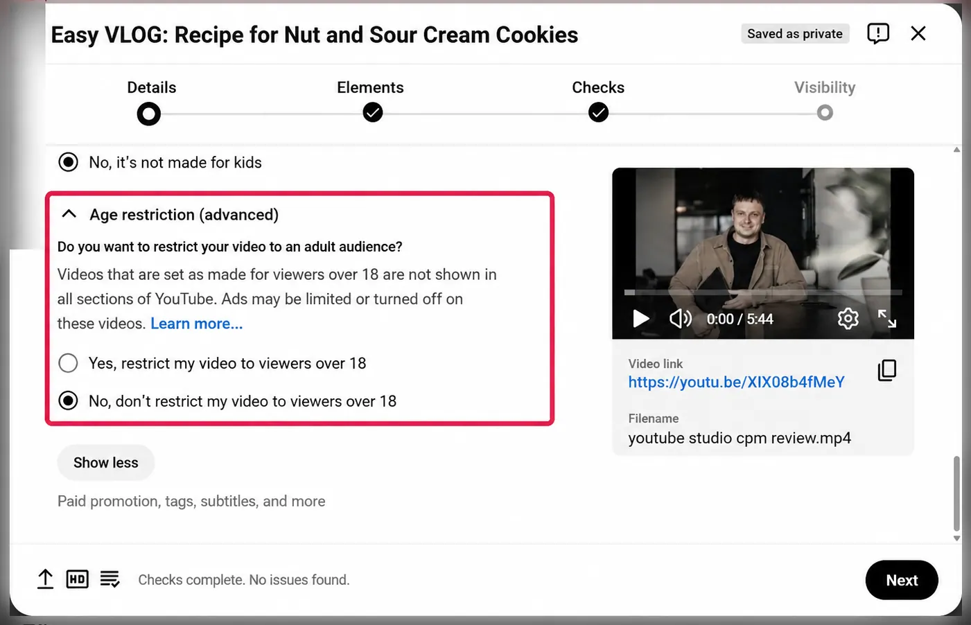This screenshot has width=971, height=625.
Task: Select Yes, restrict video to viewers over 18
Action: click(68, 363)
